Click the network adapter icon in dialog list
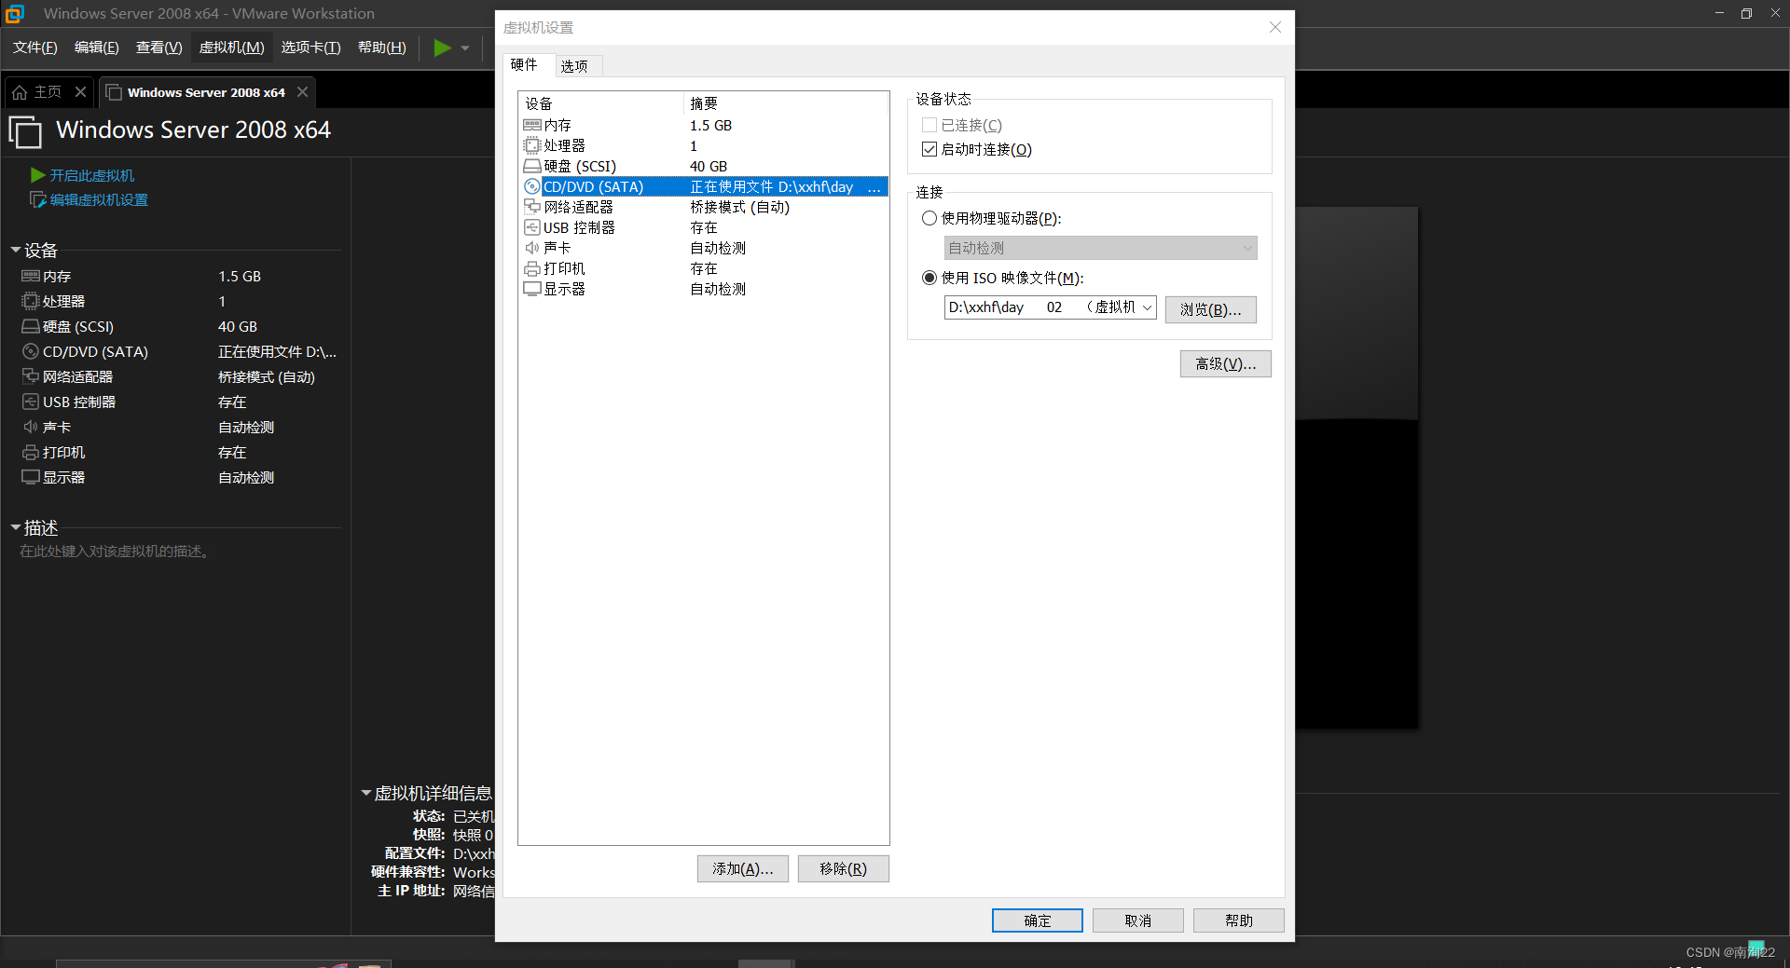Viewport: 1790px width, 968px height. pos(532,207)
